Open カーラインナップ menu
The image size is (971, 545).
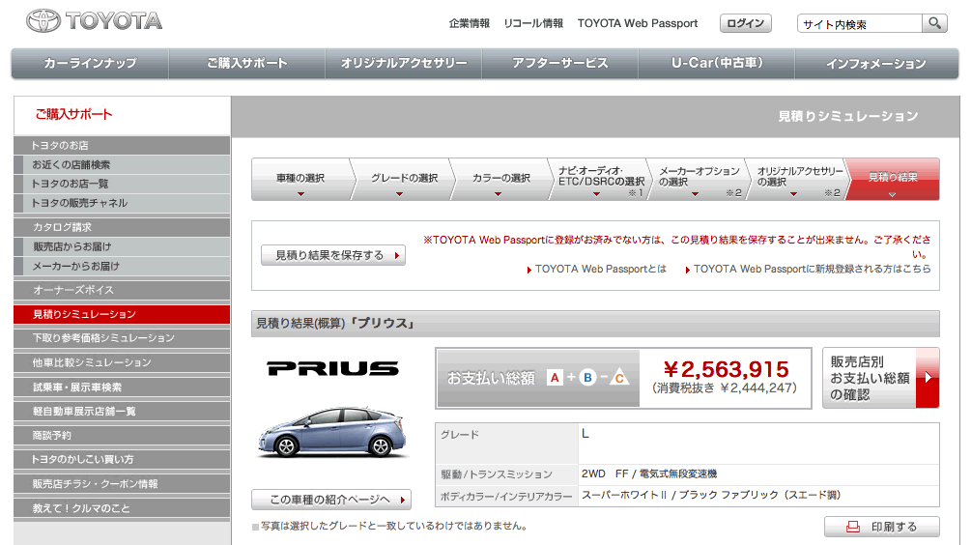tap(90, 63)
